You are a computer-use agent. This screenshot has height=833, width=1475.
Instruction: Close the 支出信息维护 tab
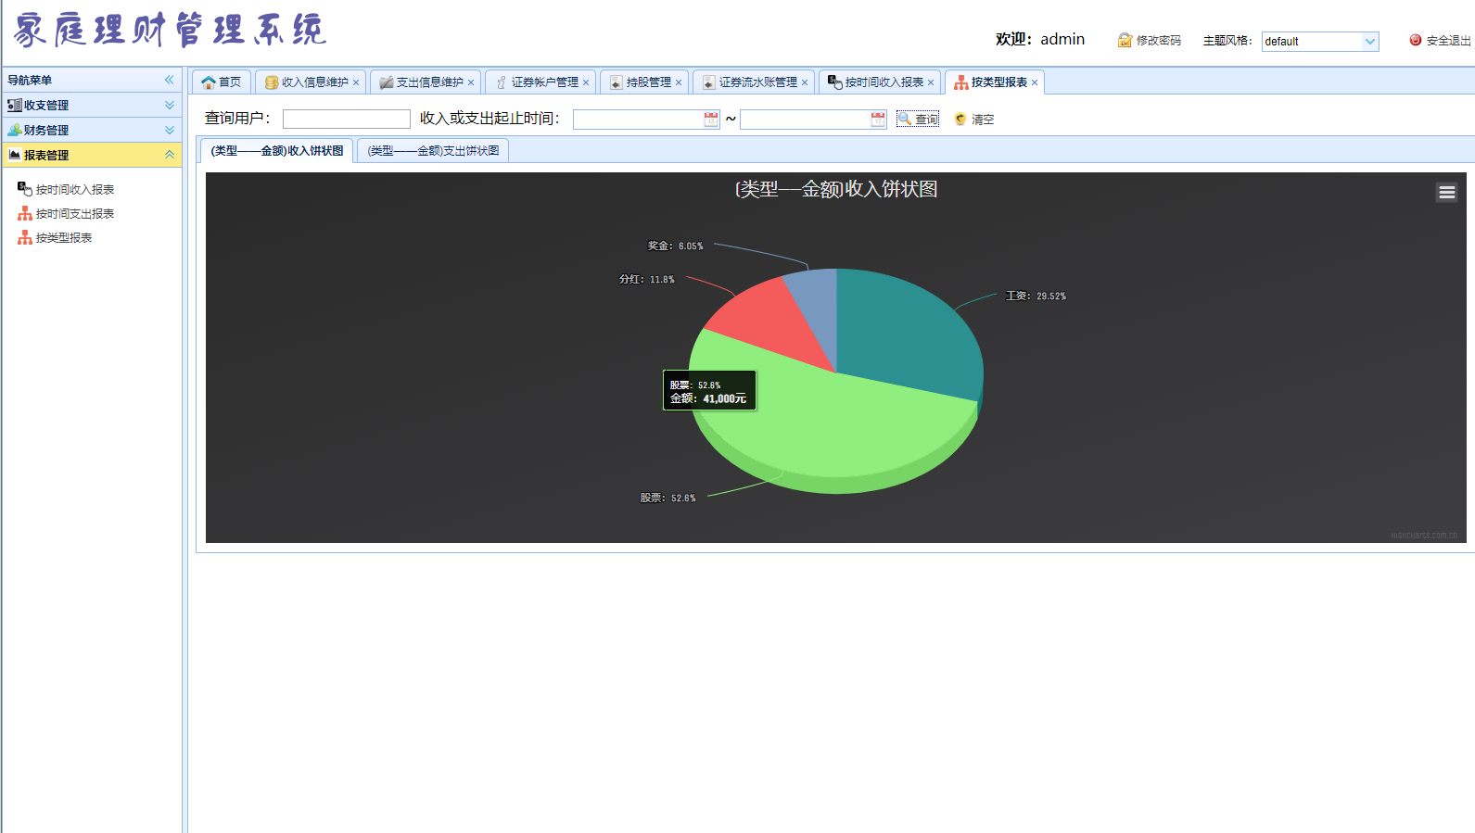471,82
